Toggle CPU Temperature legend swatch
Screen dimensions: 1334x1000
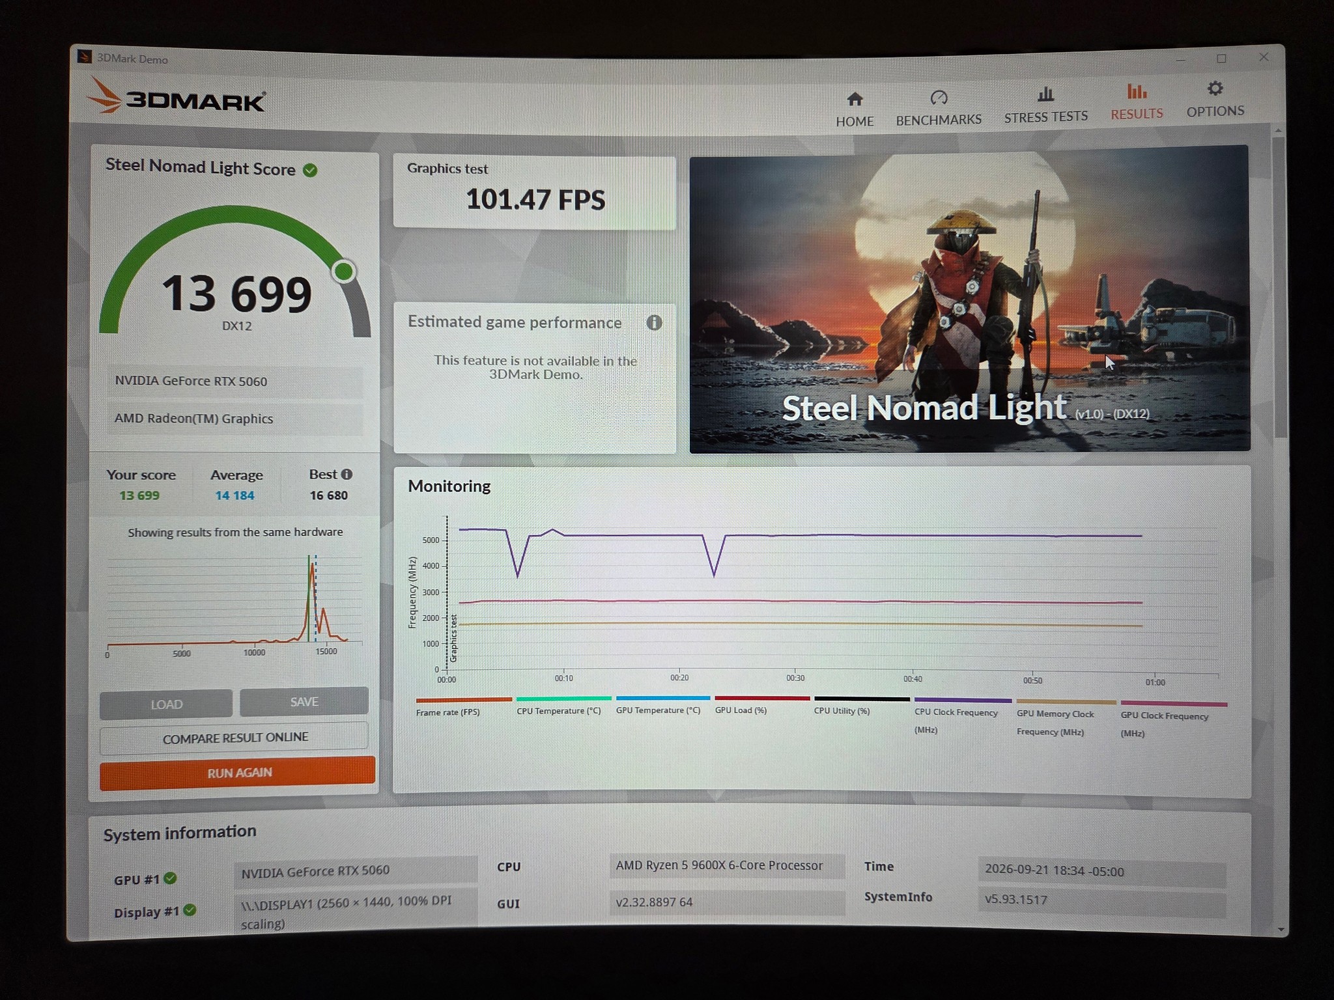click(x=564, y=699)
